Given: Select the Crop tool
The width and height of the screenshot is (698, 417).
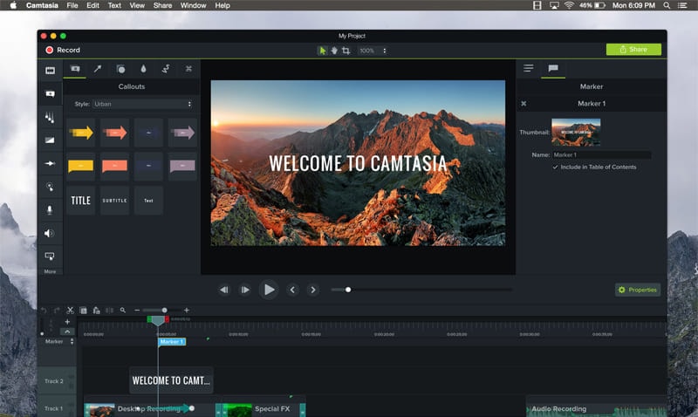Looking at the screenshot, I should click(346, 51).
